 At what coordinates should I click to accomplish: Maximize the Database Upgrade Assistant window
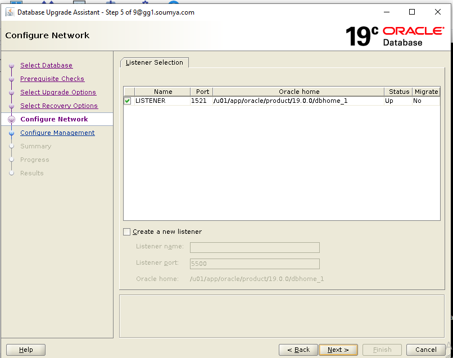(x=412, y=12)
